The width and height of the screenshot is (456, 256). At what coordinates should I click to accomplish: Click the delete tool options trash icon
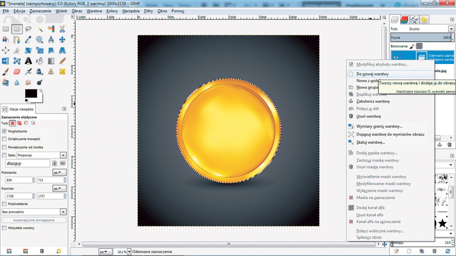42,251
